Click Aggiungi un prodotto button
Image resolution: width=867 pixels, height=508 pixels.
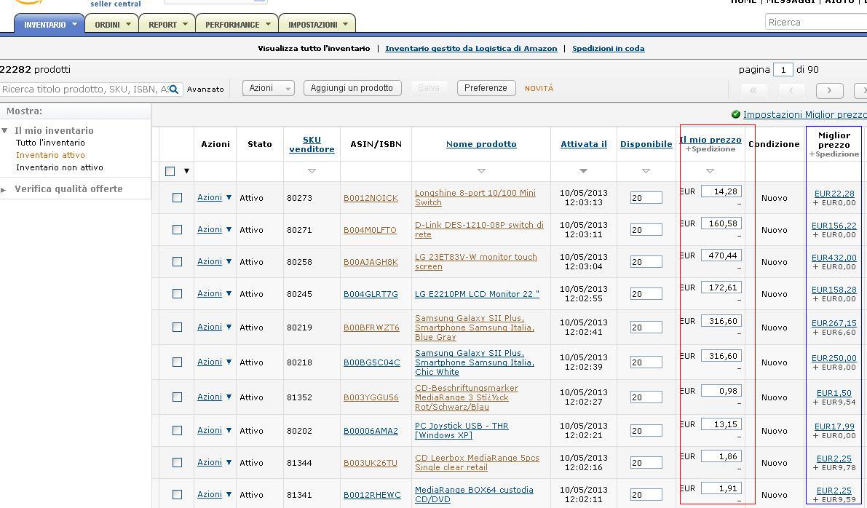tap(352, 88)
